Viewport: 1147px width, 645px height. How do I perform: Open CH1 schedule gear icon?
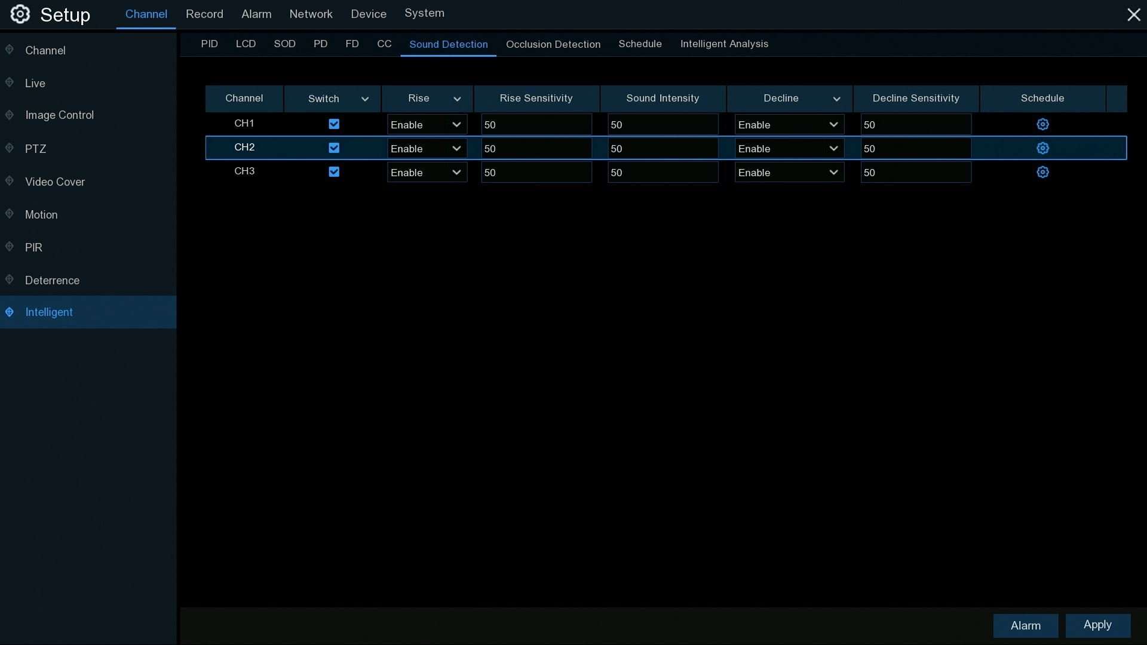point(1042,124)
